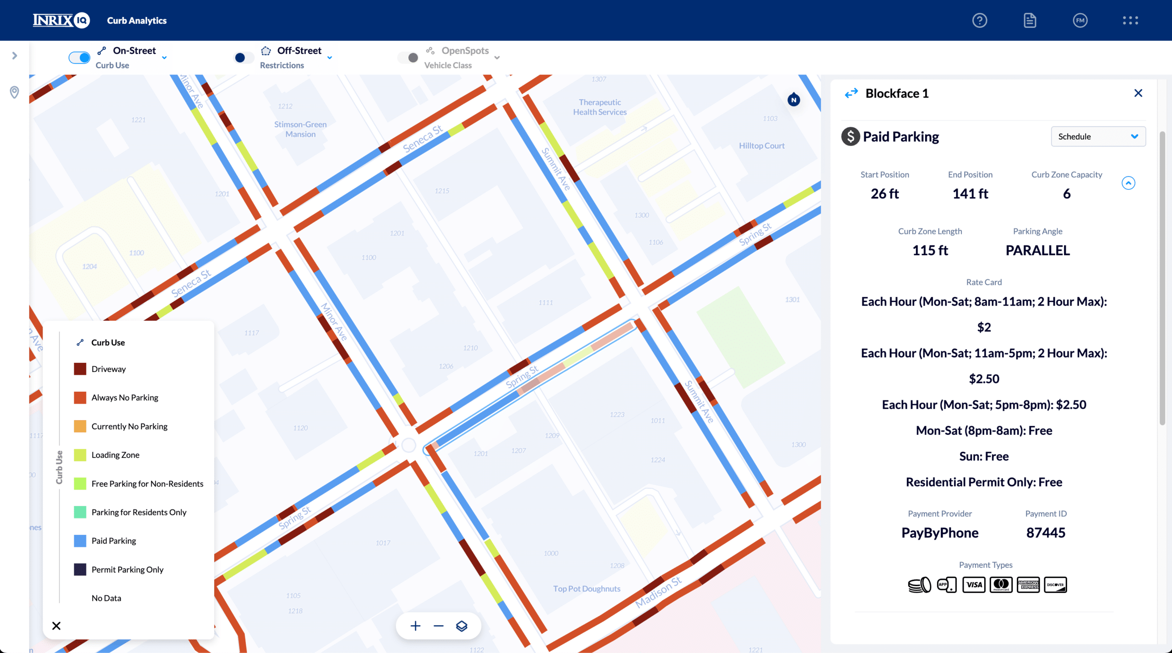1172x653 pixels.
Task: Click the Paid Parking blue color swatch in legend
Action: [81, 540]
